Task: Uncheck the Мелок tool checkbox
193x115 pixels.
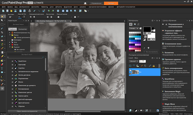Action: click(12, 82)
